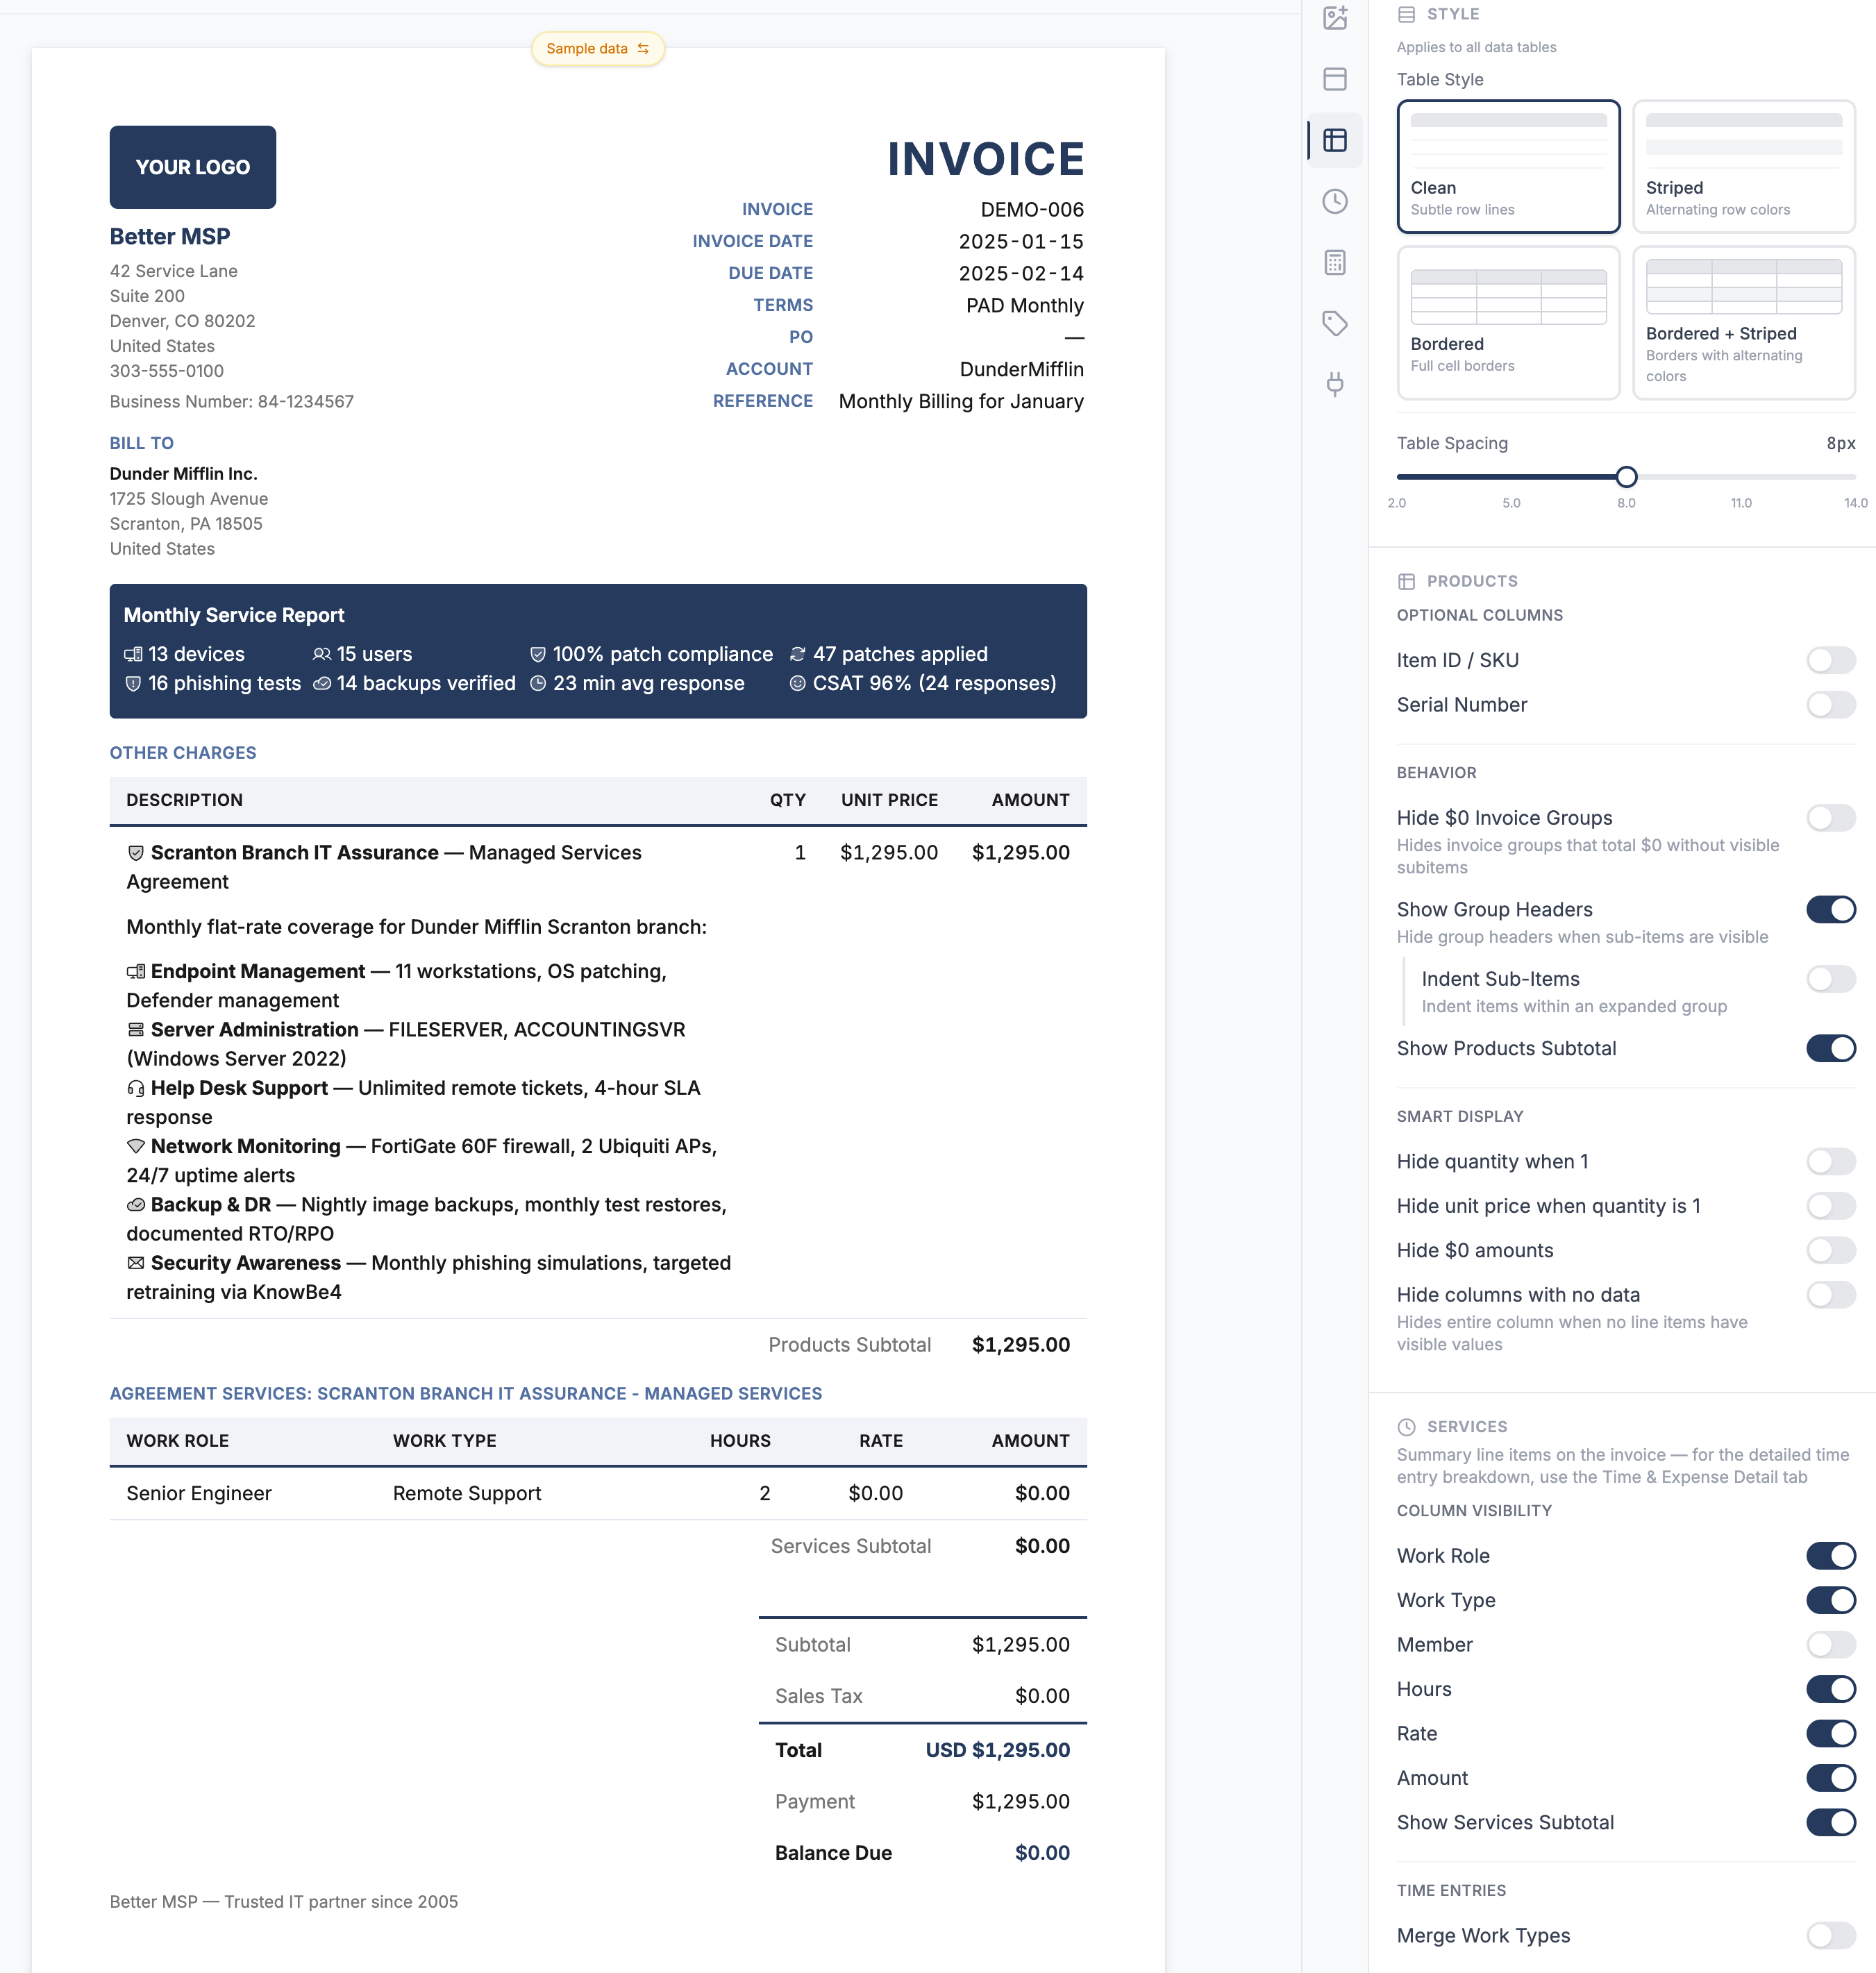This screenshot has width=1876, height=1973.
Task: Click the YOUR LOGO placeholder
Action: (193, 167)
